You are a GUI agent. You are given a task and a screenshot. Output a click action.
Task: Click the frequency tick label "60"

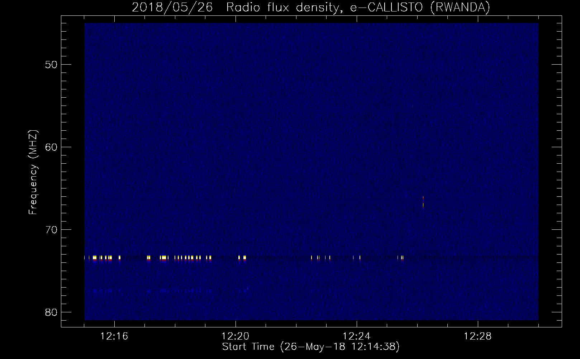51,147
